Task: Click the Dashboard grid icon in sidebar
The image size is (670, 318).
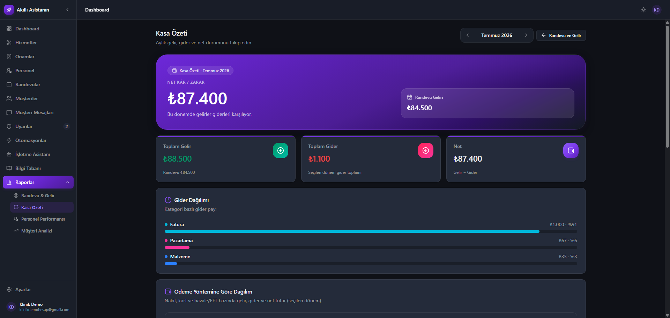Action: coord(9,29)
